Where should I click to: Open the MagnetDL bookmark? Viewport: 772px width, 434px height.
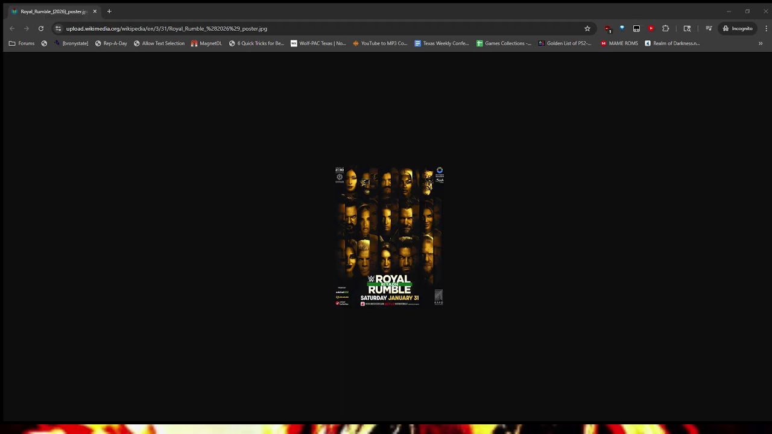point(206,43)
